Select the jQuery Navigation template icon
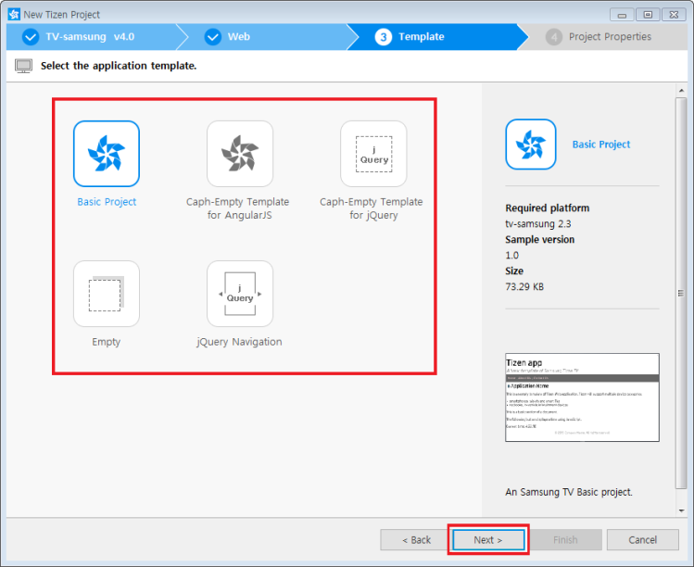This screenshot has width=694, height=567. (x=240, y=294)
